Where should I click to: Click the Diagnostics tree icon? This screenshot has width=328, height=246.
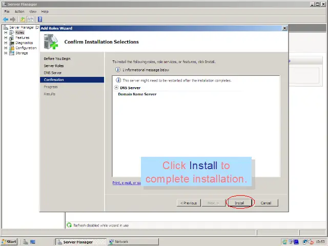click(x=12, y=43)
